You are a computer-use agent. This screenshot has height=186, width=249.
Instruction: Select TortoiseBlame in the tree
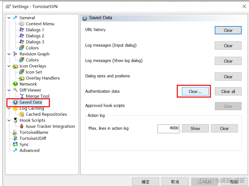pyautogui.click(x=34, y=132)
